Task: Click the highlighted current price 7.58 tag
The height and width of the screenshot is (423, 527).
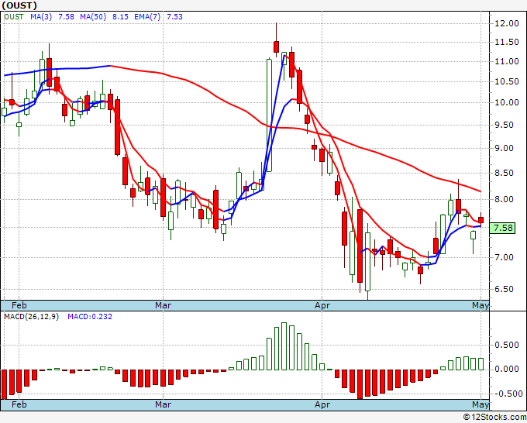Action: click(503, 228)
